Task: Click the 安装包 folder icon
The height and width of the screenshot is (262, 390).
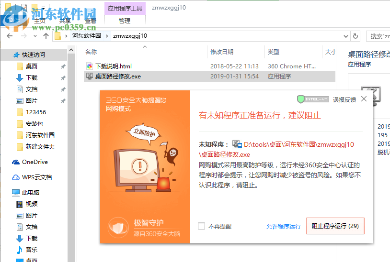Action: 20,123
